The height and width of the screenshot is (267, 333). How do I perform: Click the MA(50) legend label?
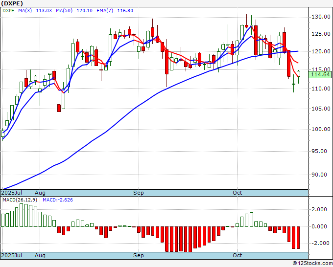[x=64, y=10]
